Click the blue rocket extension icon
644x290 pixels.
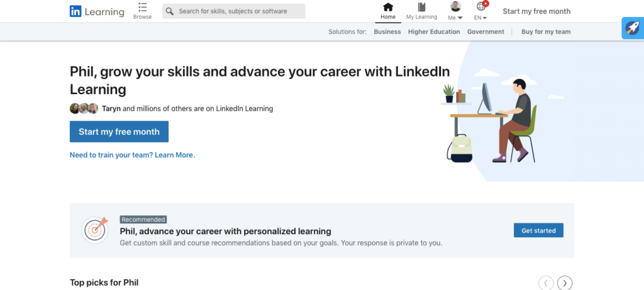631,28
